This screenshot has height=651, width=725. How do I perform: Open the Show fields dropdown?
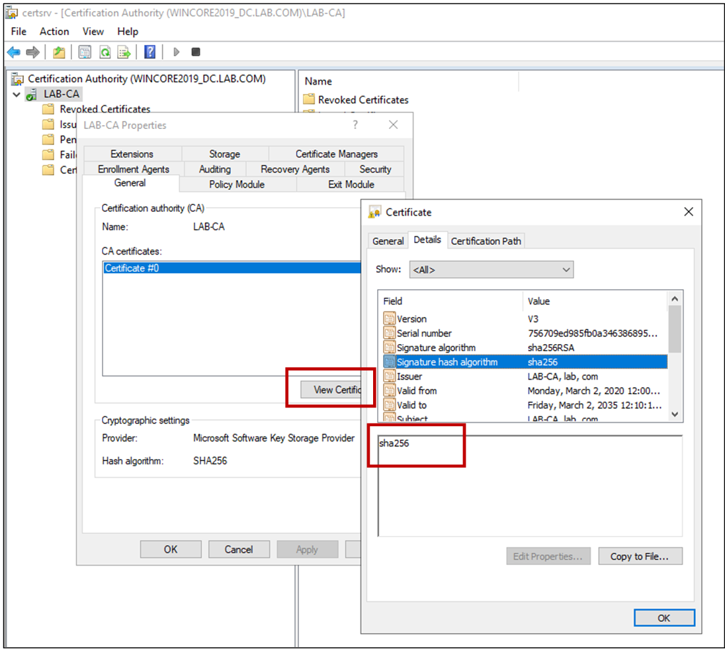pos(566,269)
